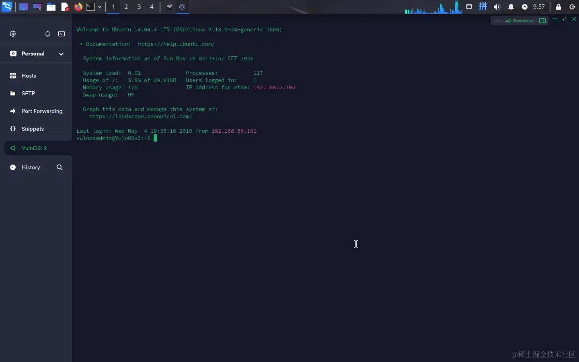The width and height of the screenshot is (579, 362).
Task: Minimize the Termius window
Action: point(555,19)
